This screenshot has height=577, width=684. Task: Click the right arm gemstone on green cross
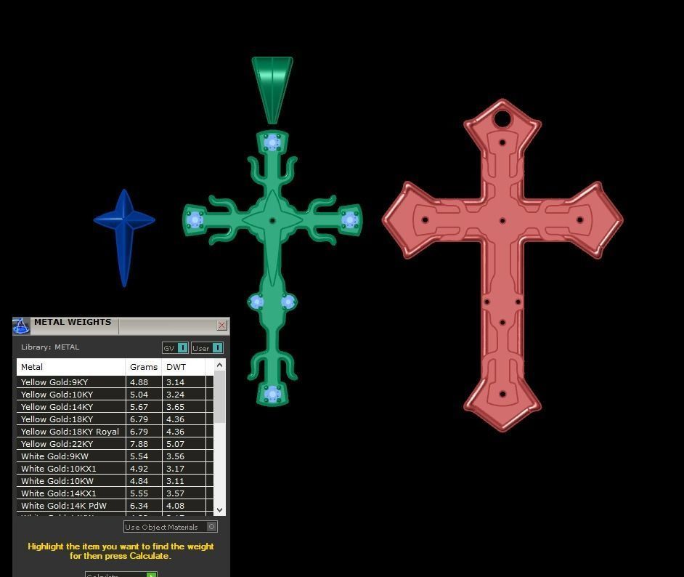tap(350, 219)
